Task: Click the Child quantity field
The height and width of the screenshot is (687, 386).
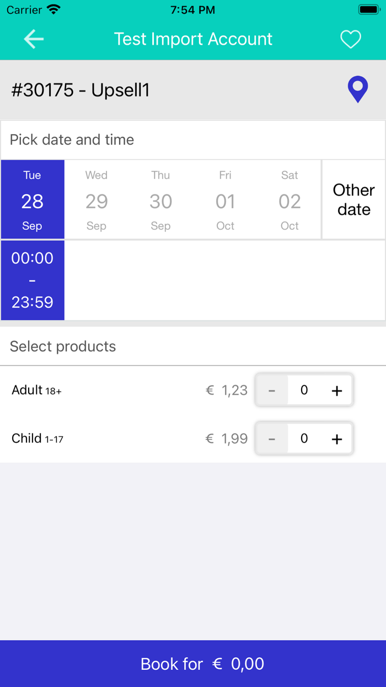Action: [x=304, y=438]
